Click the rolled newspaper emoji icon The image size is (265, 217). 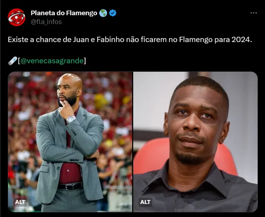13,61
